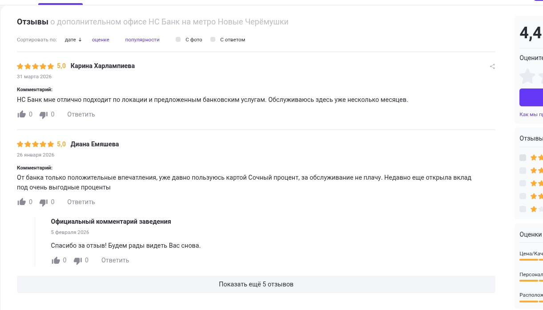543x310 pixels.
Task: Click the 'Цена/Кач…' rating bar
Action: pos(531,259)
